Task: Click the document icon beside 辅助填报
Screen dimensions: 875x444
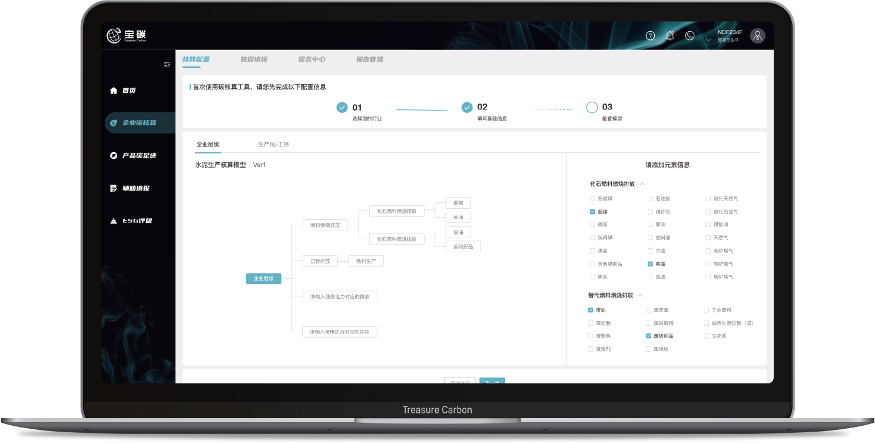Action: (114, 188)
